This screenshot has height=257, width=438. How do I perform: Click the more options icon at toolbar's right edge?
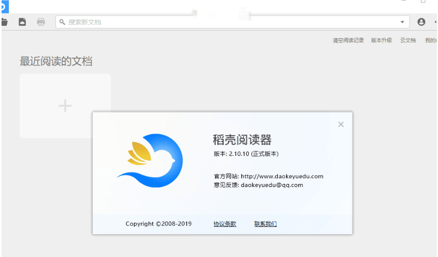[435, 22]
